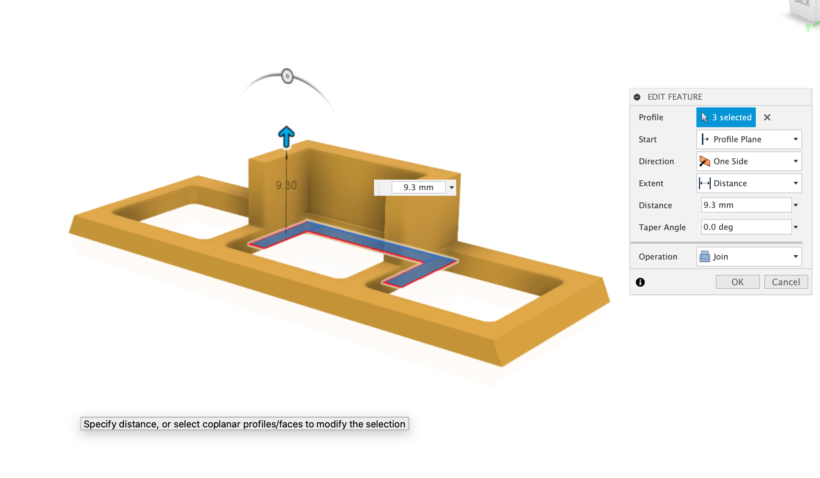Open the floating distance box dropdown arrow
Viewport: 820px width, 478px height.
452,187
